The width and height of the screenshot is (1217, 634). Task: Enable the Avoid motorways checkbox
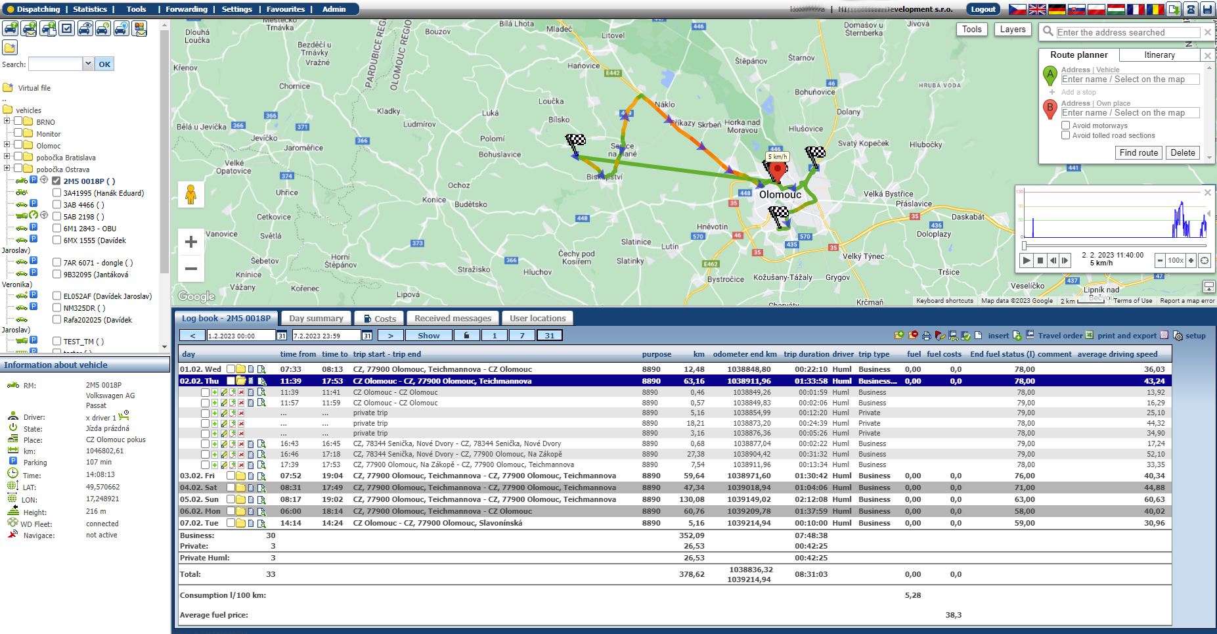[1066, 125]
